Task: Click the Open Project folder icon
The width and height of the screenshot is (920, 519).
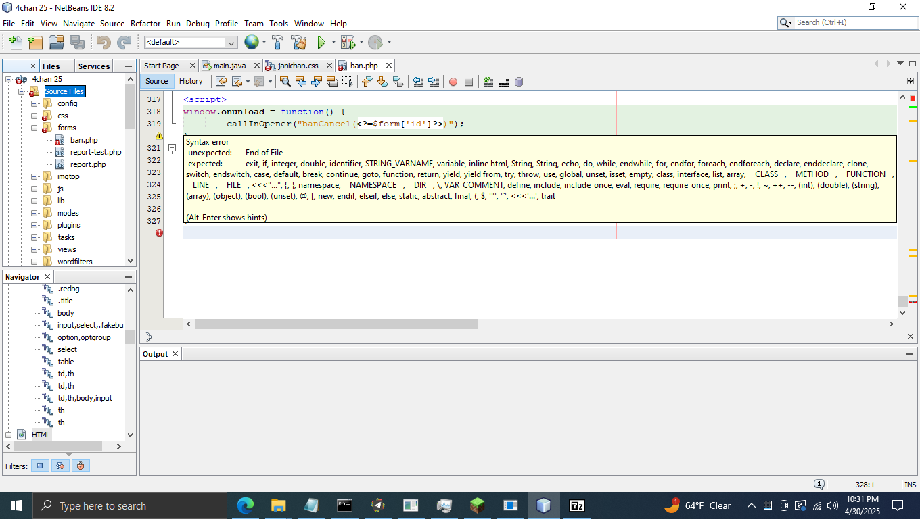Action: coord(55,43)
